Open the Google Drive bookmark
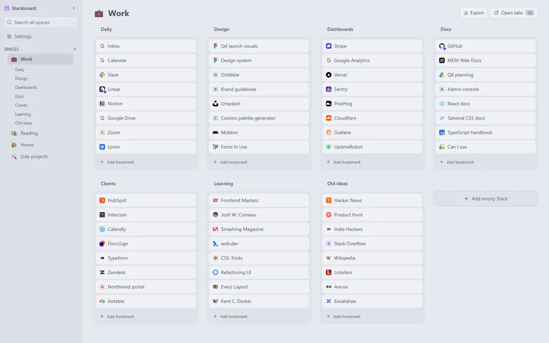 pyautogui.click(x=146, y=118)
